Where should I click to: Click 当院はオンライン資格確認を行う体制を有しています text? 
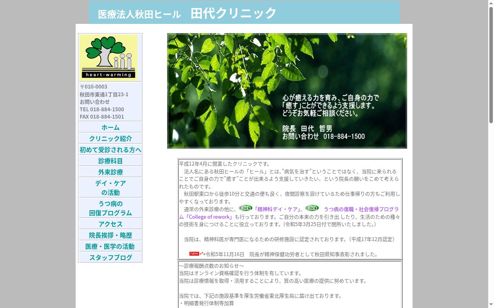[x=240, y=273]
